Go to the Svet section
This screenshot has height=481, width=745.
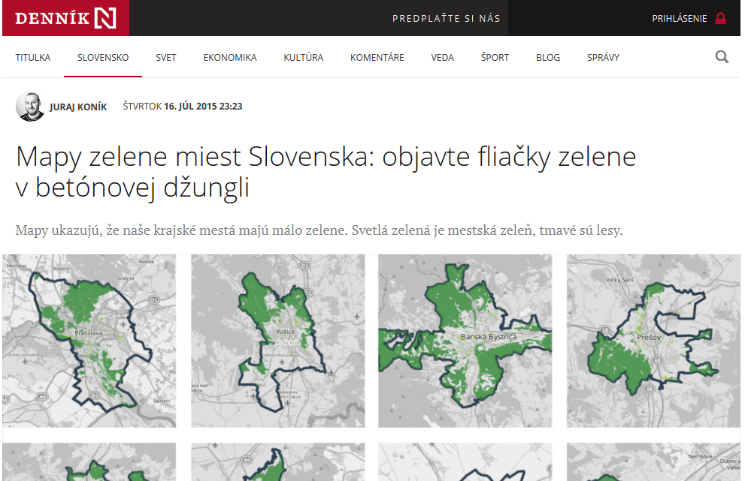click(x=166, y=57)
